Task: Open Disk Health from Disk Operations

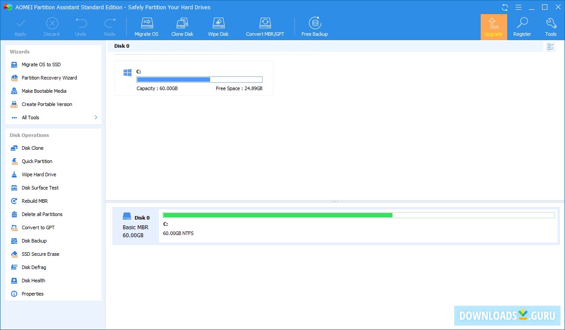Action: (x=34, y=281)
